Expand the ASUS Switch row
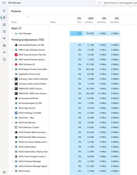Viewport: 137px width, 175px height. pos(12,171)
